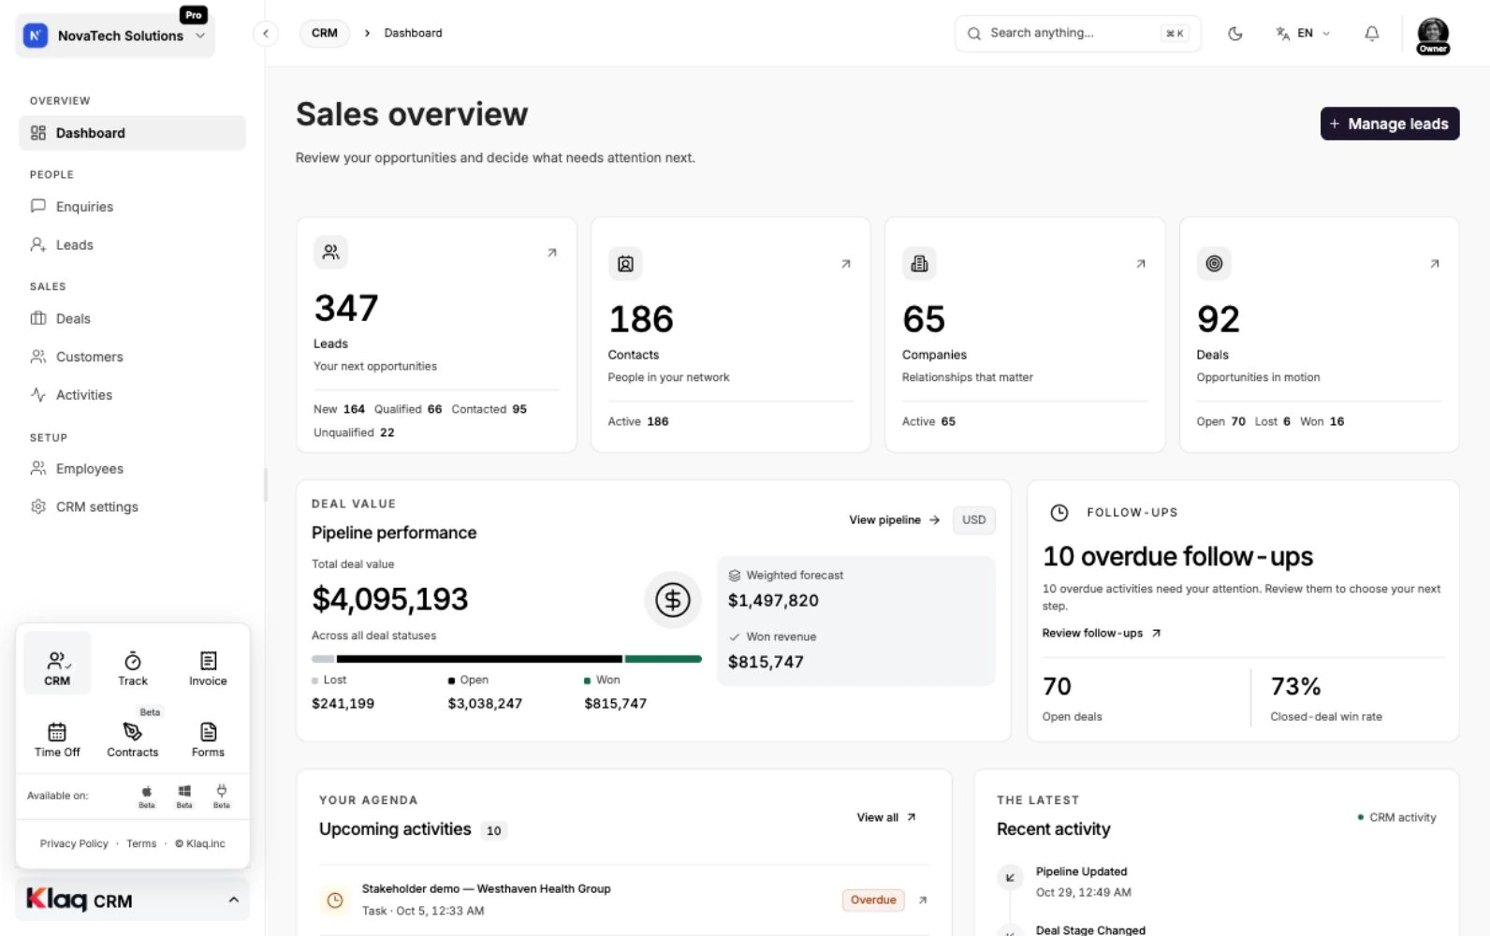The height and width of the screenshot is (936, 1490).
Task: Click the Overdue badge on Stakeholder demo
Action: [x=873, y=900]
